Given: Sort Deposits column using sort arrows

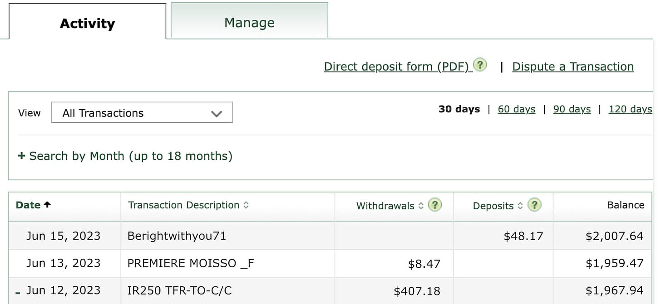Looking at the screenshot, I should pyautogui.click(x=520, y=206).
